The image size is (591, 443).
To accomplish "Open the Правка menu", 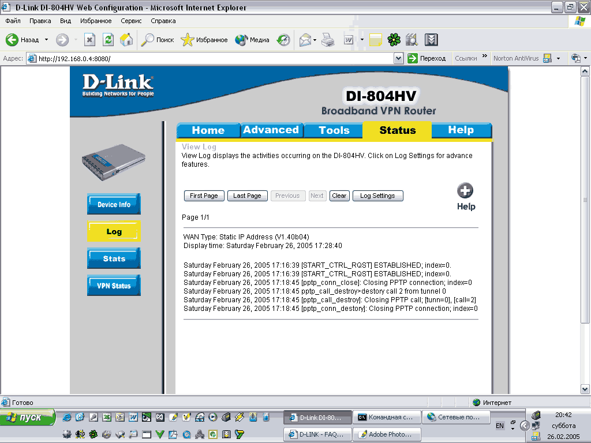I will coord(40,21).
